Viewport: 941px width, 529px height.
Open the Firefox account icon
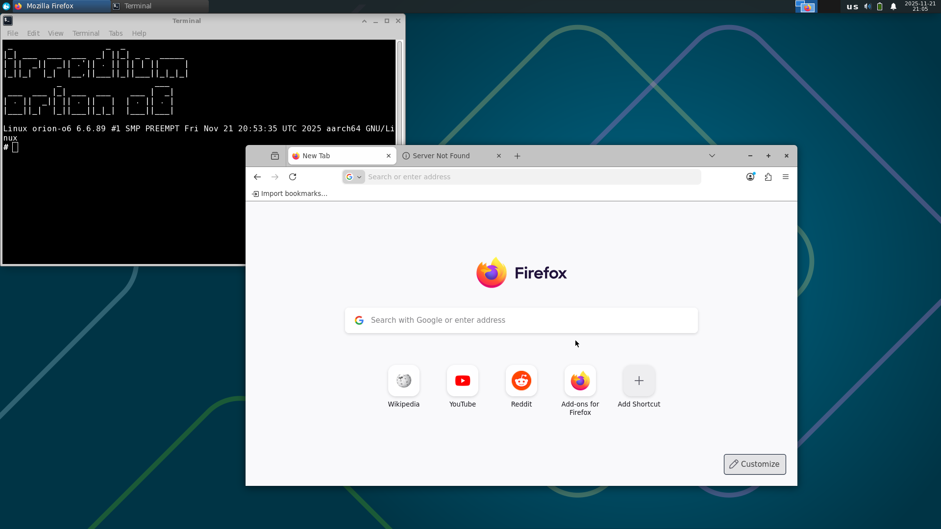click(x=750, y=177)
